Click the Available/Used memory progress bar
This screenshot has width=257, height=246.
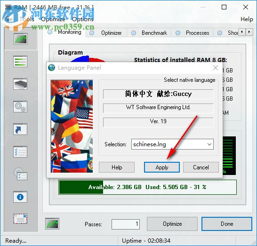pyautogui.click(x=147, y=187)
